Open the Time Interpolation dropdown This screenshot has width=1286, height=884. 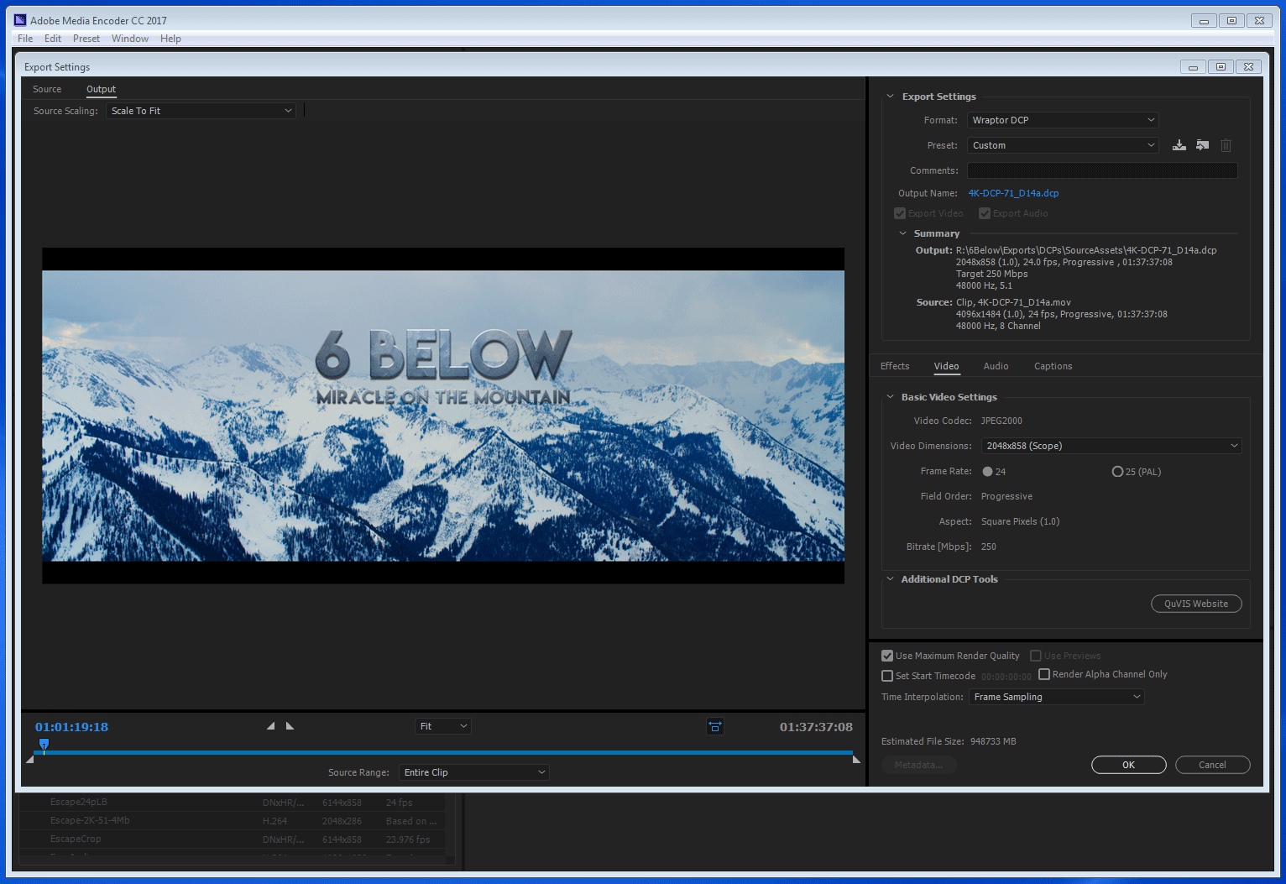pyautogui.click(x=1057, y=697)
